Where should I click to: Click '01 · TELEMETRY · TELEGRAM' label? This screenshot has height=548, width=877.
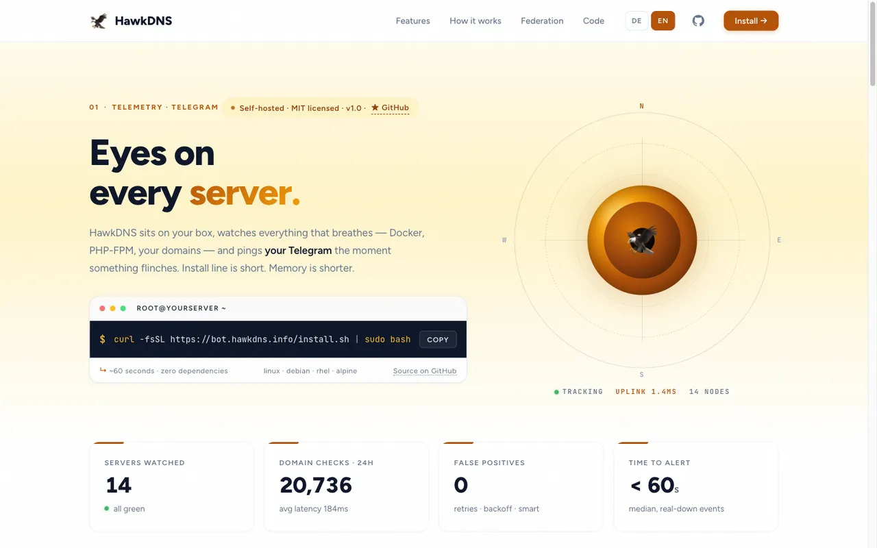(x=153, y=108)
